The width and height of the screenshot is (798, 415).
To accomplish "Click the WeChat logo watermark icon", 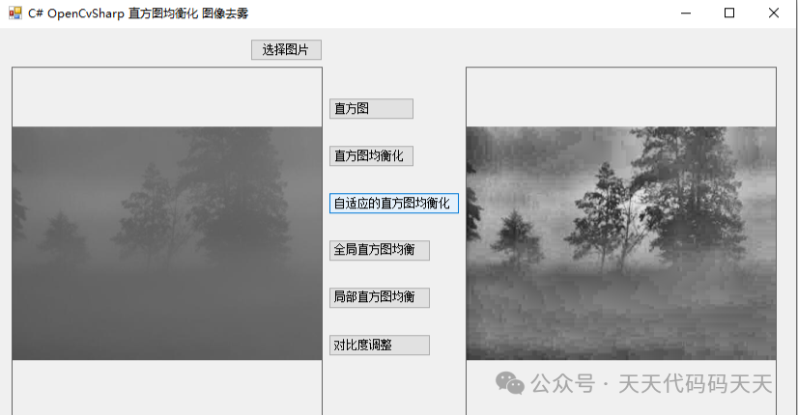I will [x=510, y=383].
